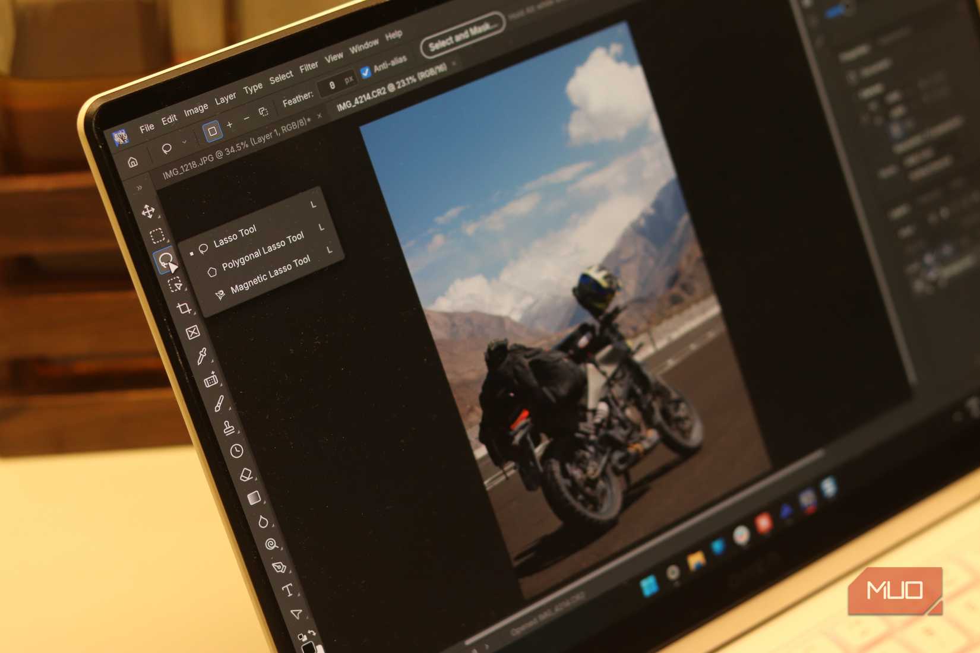The image size is (980, 653).
Task: Toggle the Anti-alias checkbox
Action: 366,72
